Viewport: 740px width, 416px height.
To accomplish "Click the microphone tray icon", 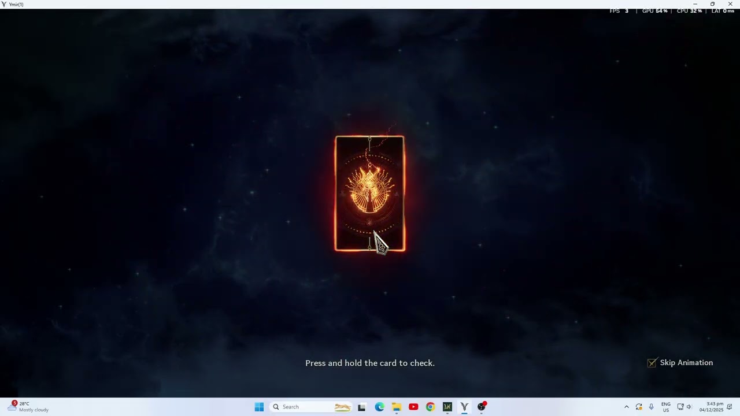I will (652, 407).
